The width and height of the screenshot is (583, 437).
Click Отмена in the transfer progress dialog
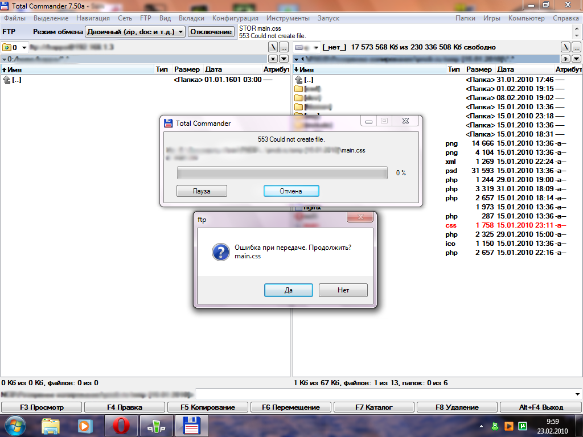point(291,191)
